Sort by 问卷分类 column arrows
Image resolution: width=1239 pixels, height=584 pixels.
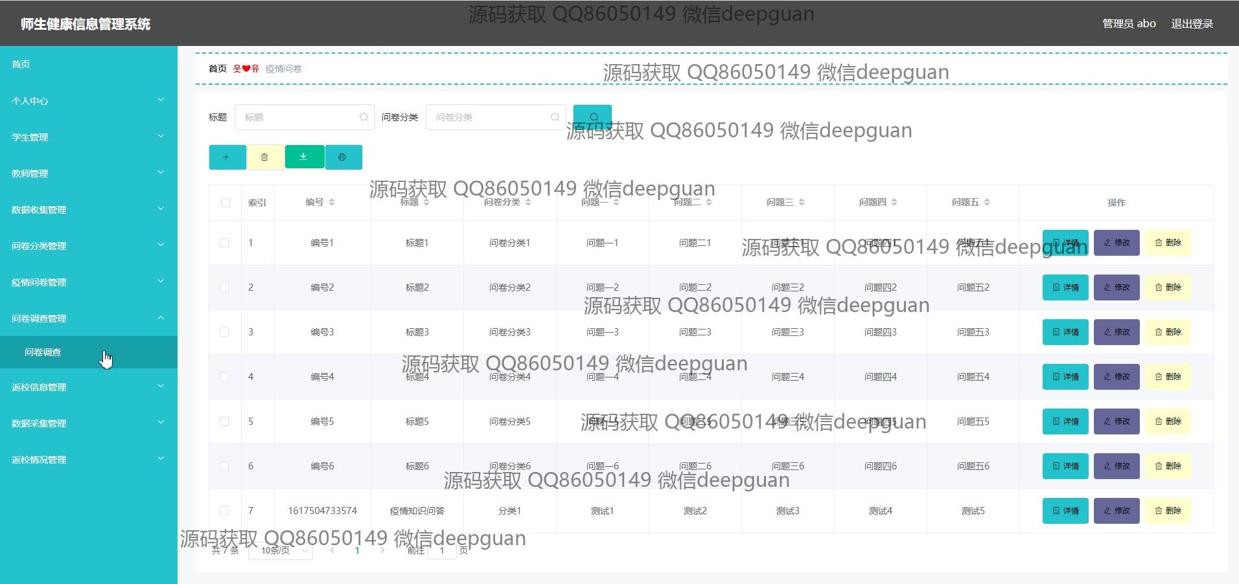pos(528,202)
